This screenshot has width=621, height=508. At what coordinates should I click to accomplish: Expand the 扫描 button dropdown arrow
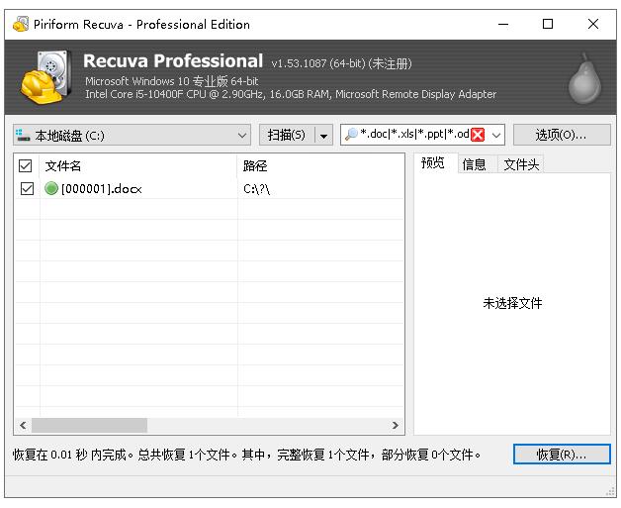click(x=324, y=136)
